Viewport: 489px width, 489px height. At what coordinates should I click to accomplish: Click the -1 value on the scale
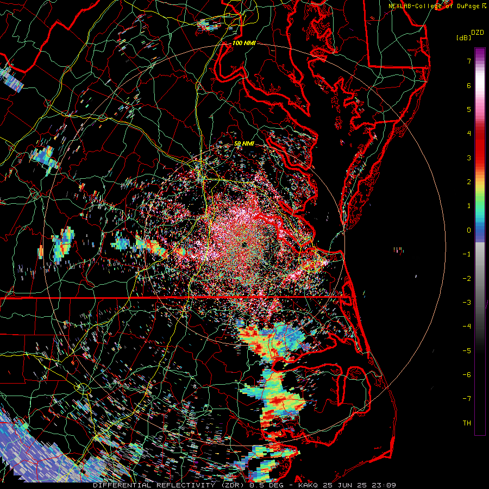tap(467, 254)
